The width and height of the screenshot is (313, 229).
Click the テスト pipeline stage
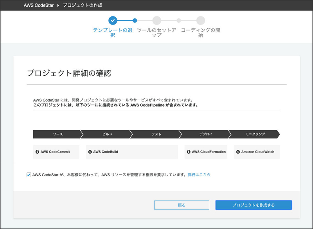coord(156,134)
